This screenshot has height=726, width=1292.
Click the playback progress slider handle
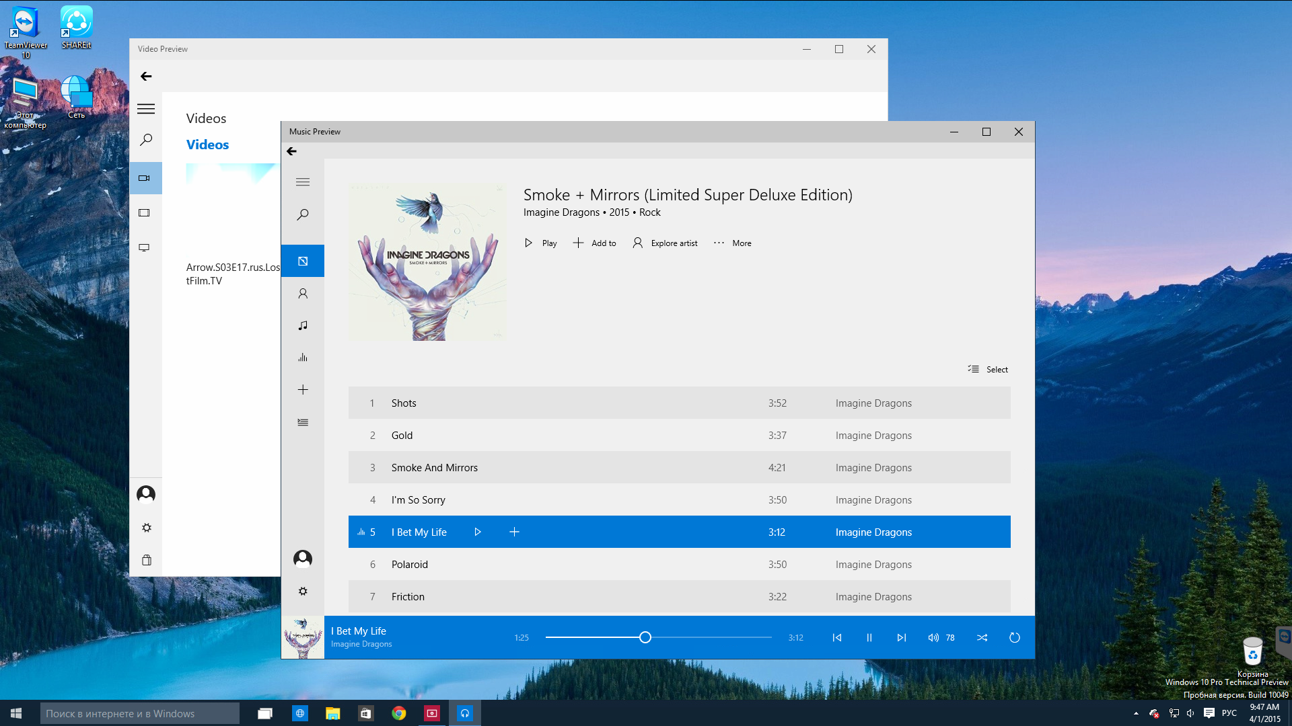(x=645, y=637)
